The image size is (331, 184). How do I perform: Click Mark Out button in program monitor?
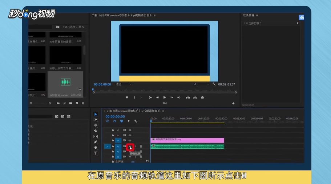click(141, 97)
